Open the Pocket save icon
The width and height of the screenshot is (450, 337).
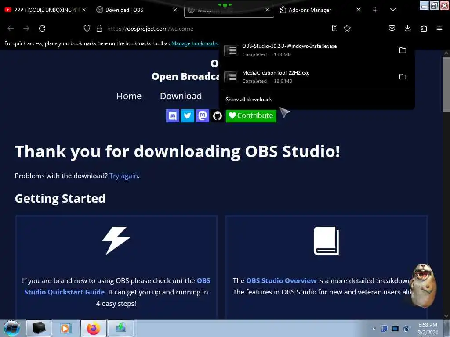[x=392, y=28]
